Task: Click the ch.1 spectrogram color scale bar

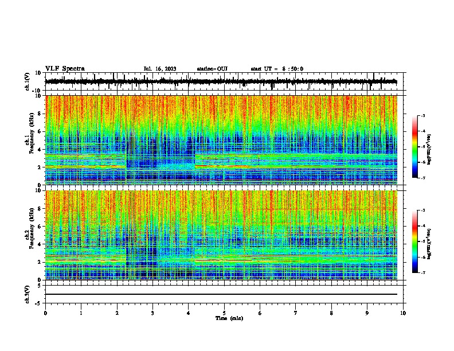Action: coord(415,147)
